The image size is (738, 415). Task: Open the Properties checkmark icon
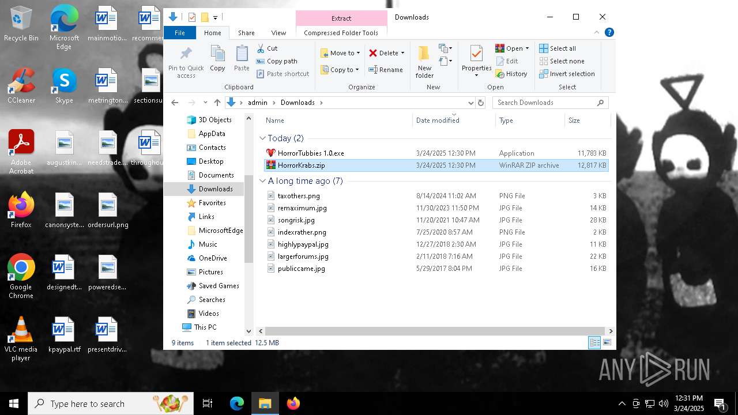coord(476,54)
